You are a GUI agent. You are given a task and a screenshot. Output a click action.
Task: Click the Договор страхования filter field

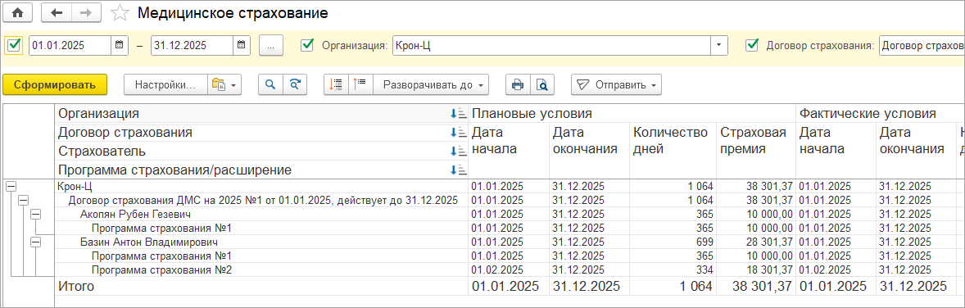pos(922,45)
